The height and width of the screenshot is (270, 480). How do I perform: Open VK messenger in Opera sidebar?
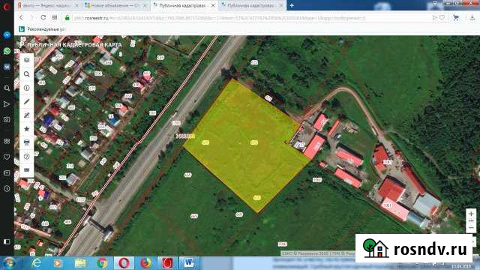7,67
